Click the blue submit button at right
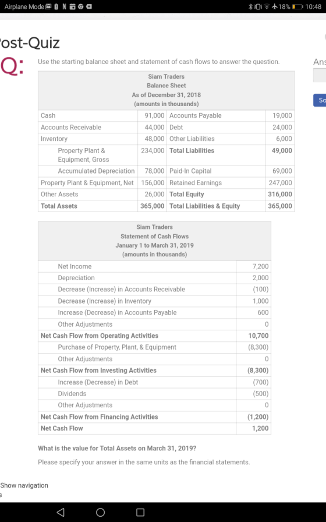Viewport: 326px width, 522px height. point(320,100)
